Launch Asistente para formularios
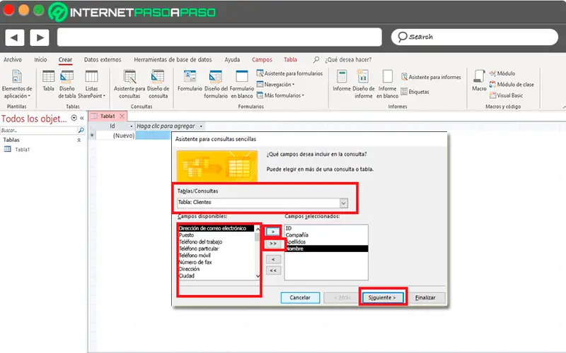Viewport: 566px width, 353px height. point(289,73)
